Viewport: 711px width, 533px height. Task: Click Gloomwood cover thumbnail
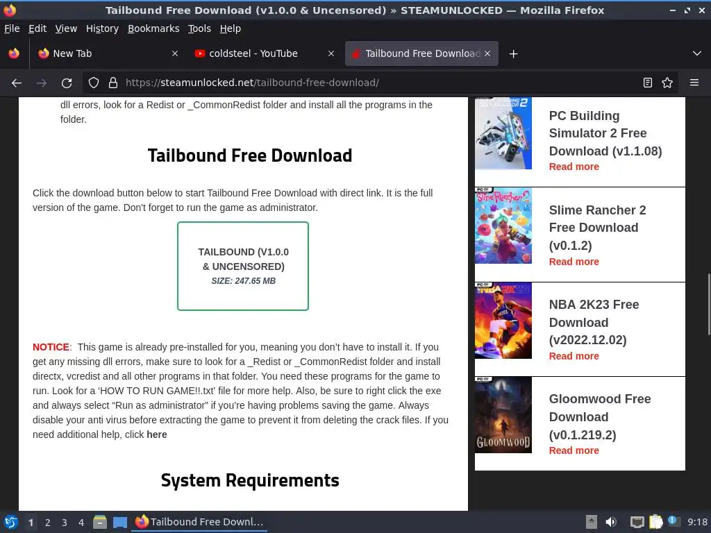point(503,415)
